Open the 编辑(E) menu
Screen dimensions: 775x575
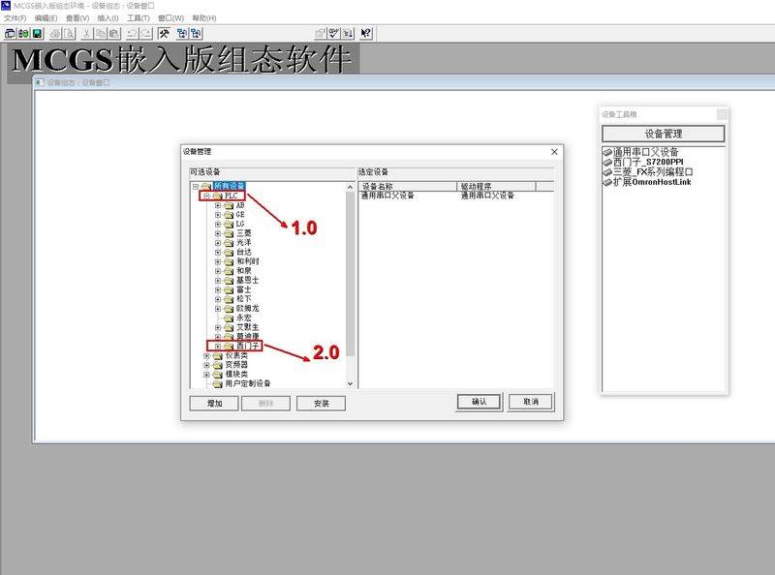tap(46, 17)
